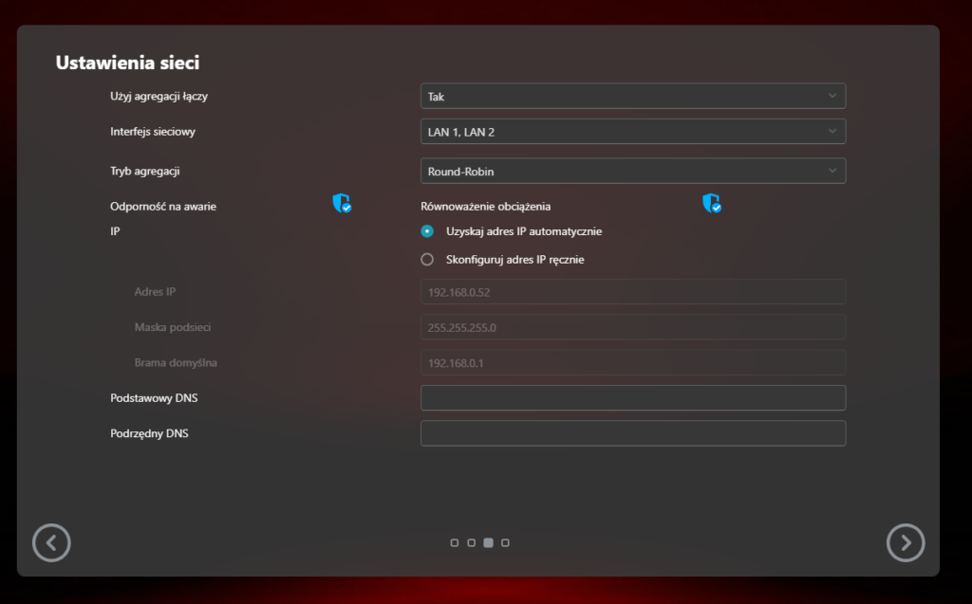Select Uzyskaj adres IP automatycznie radio button

coord(427,231)
